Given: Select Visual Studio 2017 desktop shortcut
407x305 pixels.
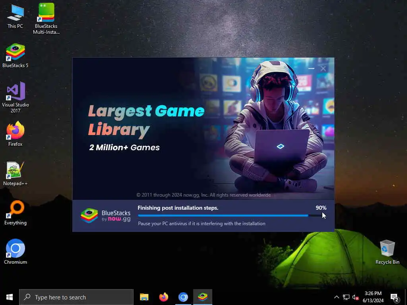Looking at the screenshot, I should 16,97.
